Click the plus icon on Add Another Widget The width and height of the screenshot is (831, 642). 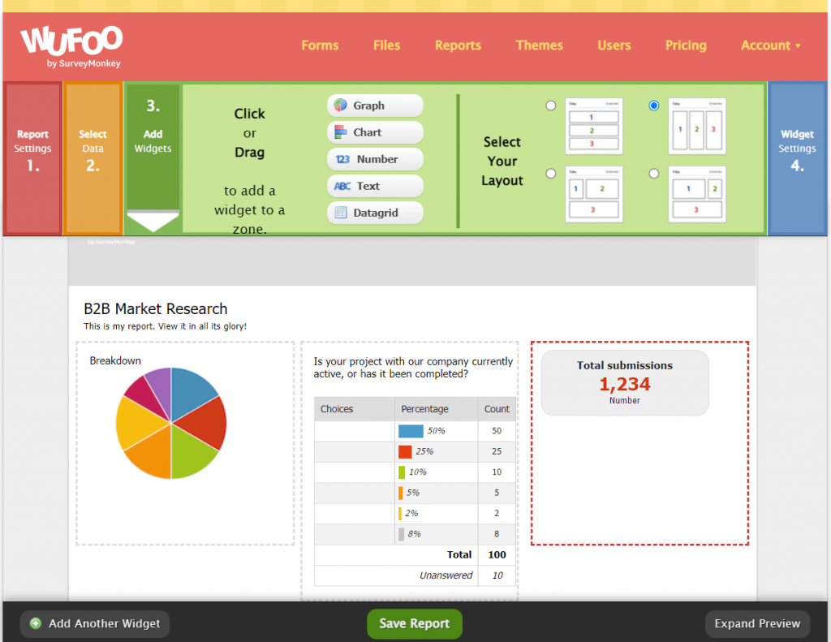(x=34, y=624)
